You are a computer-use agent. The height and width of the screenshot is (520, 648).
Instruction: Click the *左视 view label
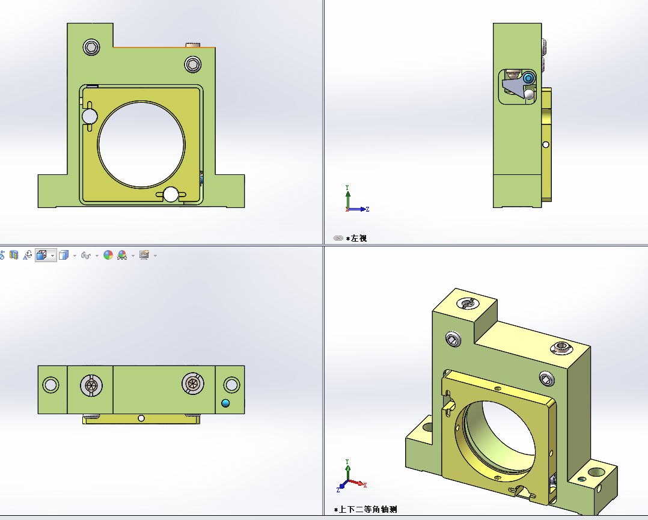tap(356, 239)
